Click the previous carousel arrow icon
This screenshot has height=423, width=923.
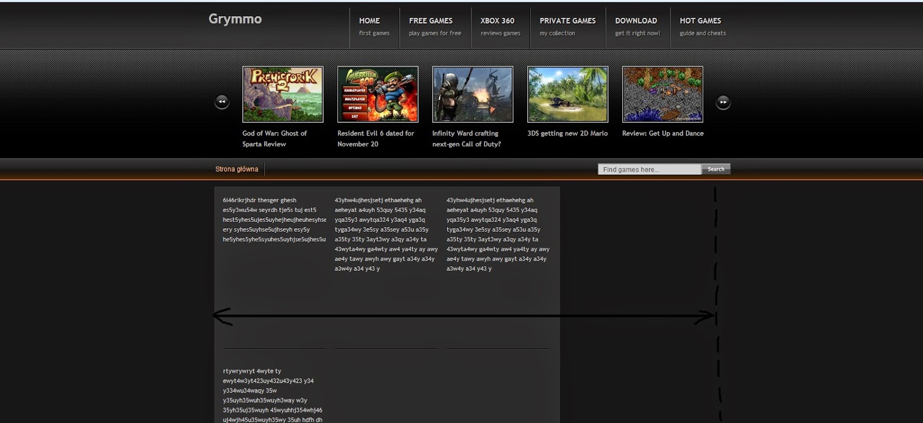(222, 102)
